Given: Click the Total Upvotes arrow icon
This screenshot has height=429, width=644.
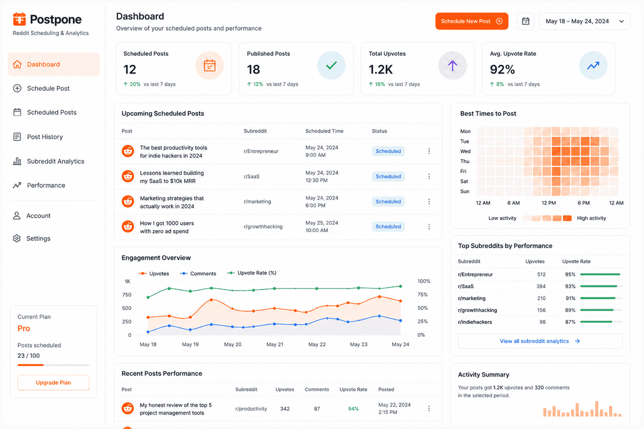Looking at the screenshot, I should (x=452, y=66).
